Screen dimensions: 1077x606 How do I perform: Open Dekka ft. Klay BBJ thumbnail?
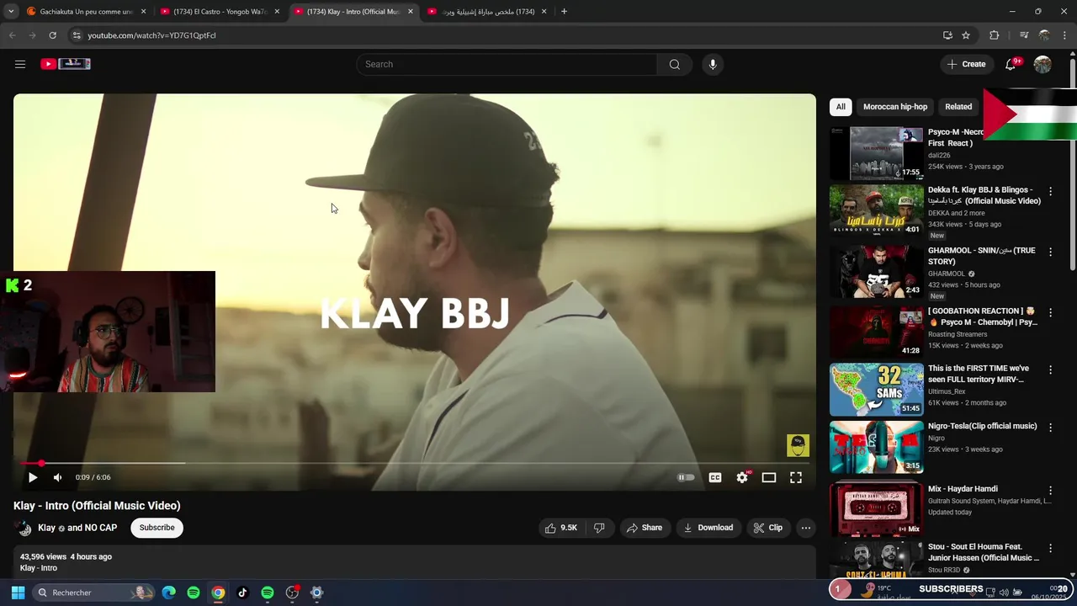pyautogui.click(x=877, y=210)
